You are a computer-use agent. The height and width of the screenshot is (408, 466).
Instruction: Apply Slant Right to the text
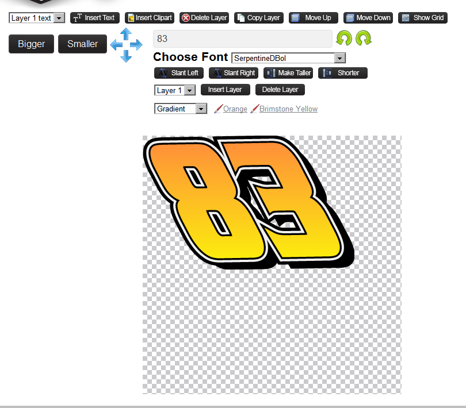click(x=234, y=73)
